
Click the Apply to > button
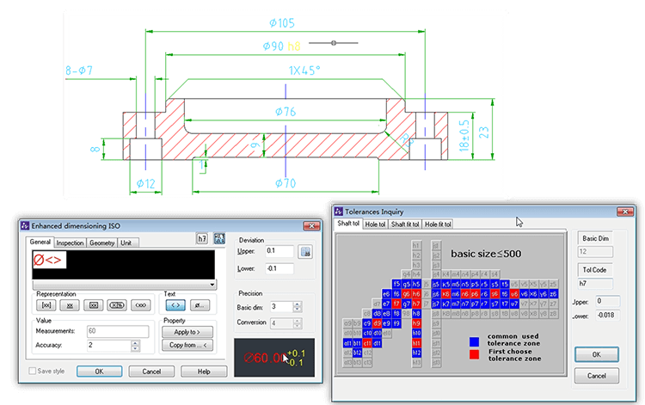tap(187, 331)
